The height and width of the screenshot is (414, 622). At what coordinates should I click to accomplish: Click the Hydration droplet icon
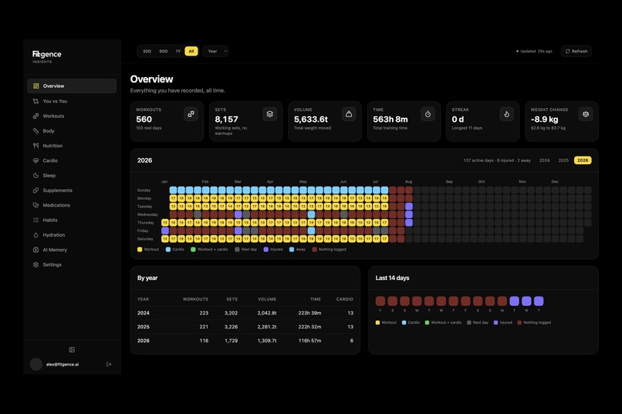[x=35, y=235]
